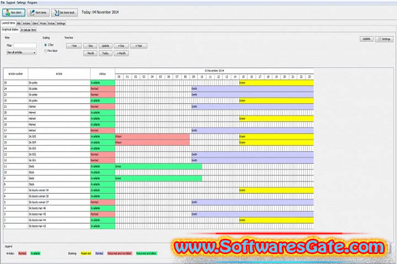The height and width of the screenshot is (264, 397).
Task: Click the purple Rented booking legend swatch
Action: 99,254
